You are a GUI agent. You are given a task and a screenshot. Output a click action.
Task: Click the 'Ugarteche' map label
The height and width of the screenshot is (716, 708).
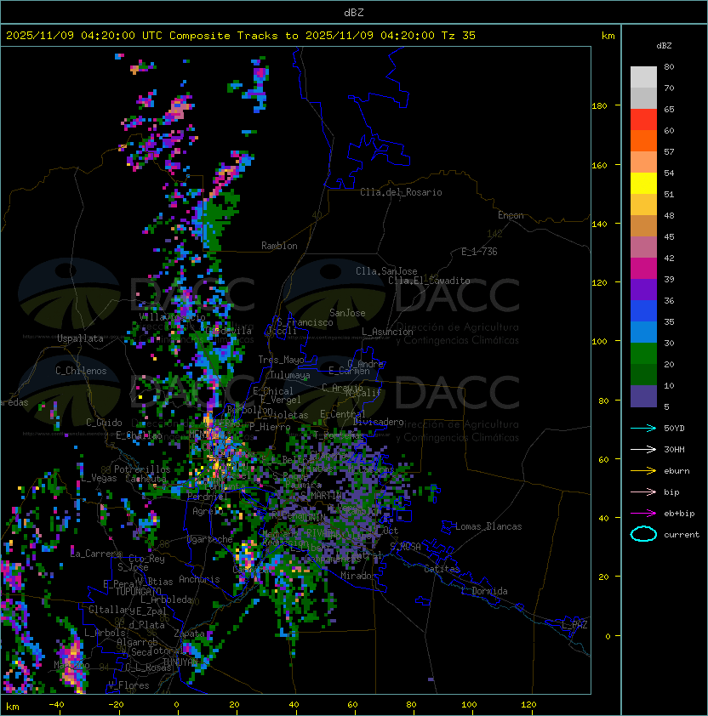tap(210, 539)
